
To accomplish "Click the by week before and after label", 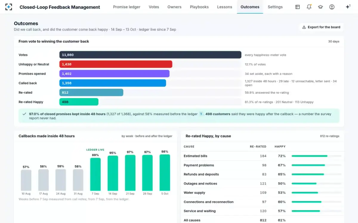I will (x=147, y=136).
